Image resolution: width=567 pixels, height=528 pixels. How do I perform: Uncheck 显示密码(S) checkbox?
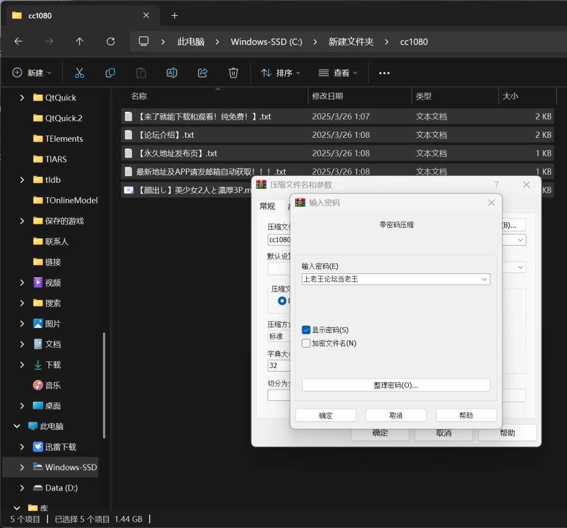tap(306, 330)
